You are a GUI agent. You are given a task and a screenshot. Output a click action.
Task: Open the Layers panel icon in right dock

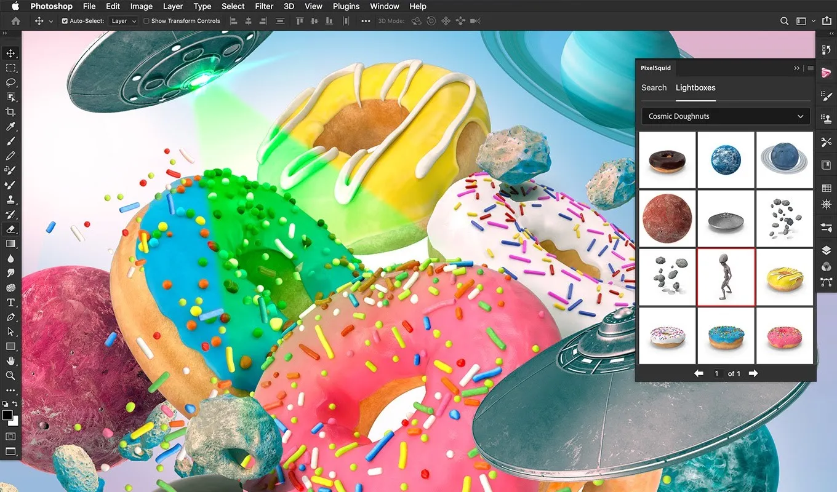point(827,250)
